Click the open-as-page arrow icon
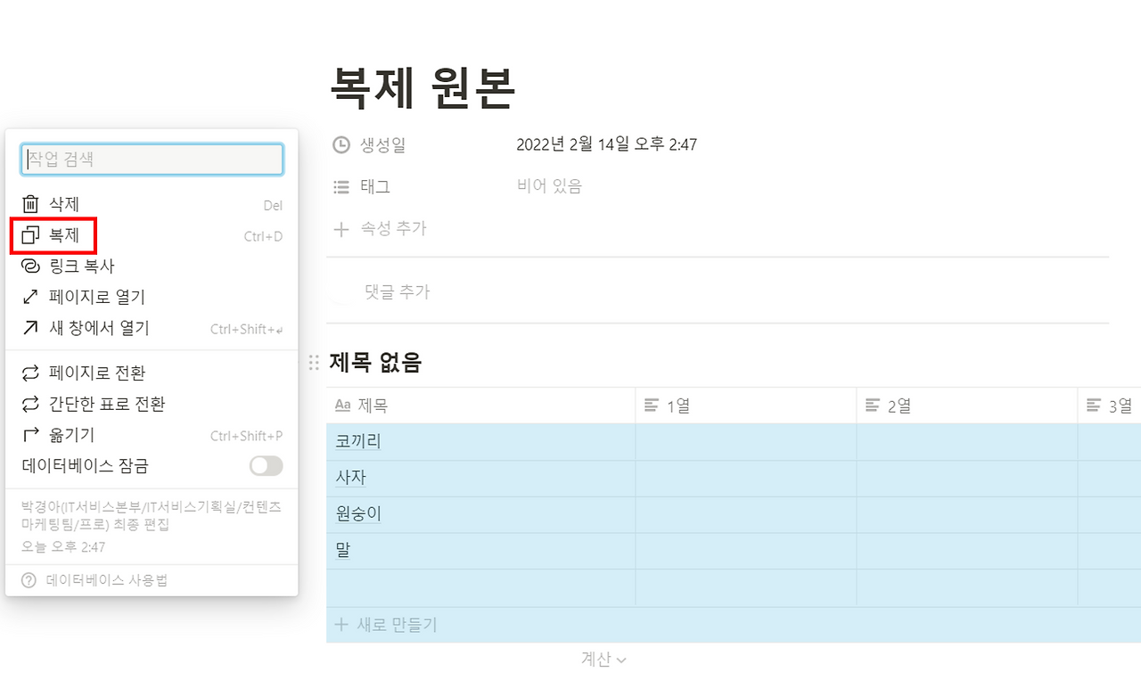Image resolution: width=1141 pixels, height=680 pixels. click(29, 296)
